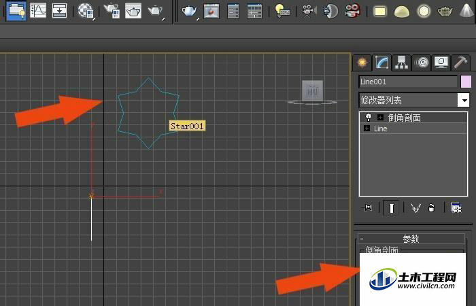Switch to the Utilities hammer tab
Screen dimensions: 476x306
(x=461, y=63)
